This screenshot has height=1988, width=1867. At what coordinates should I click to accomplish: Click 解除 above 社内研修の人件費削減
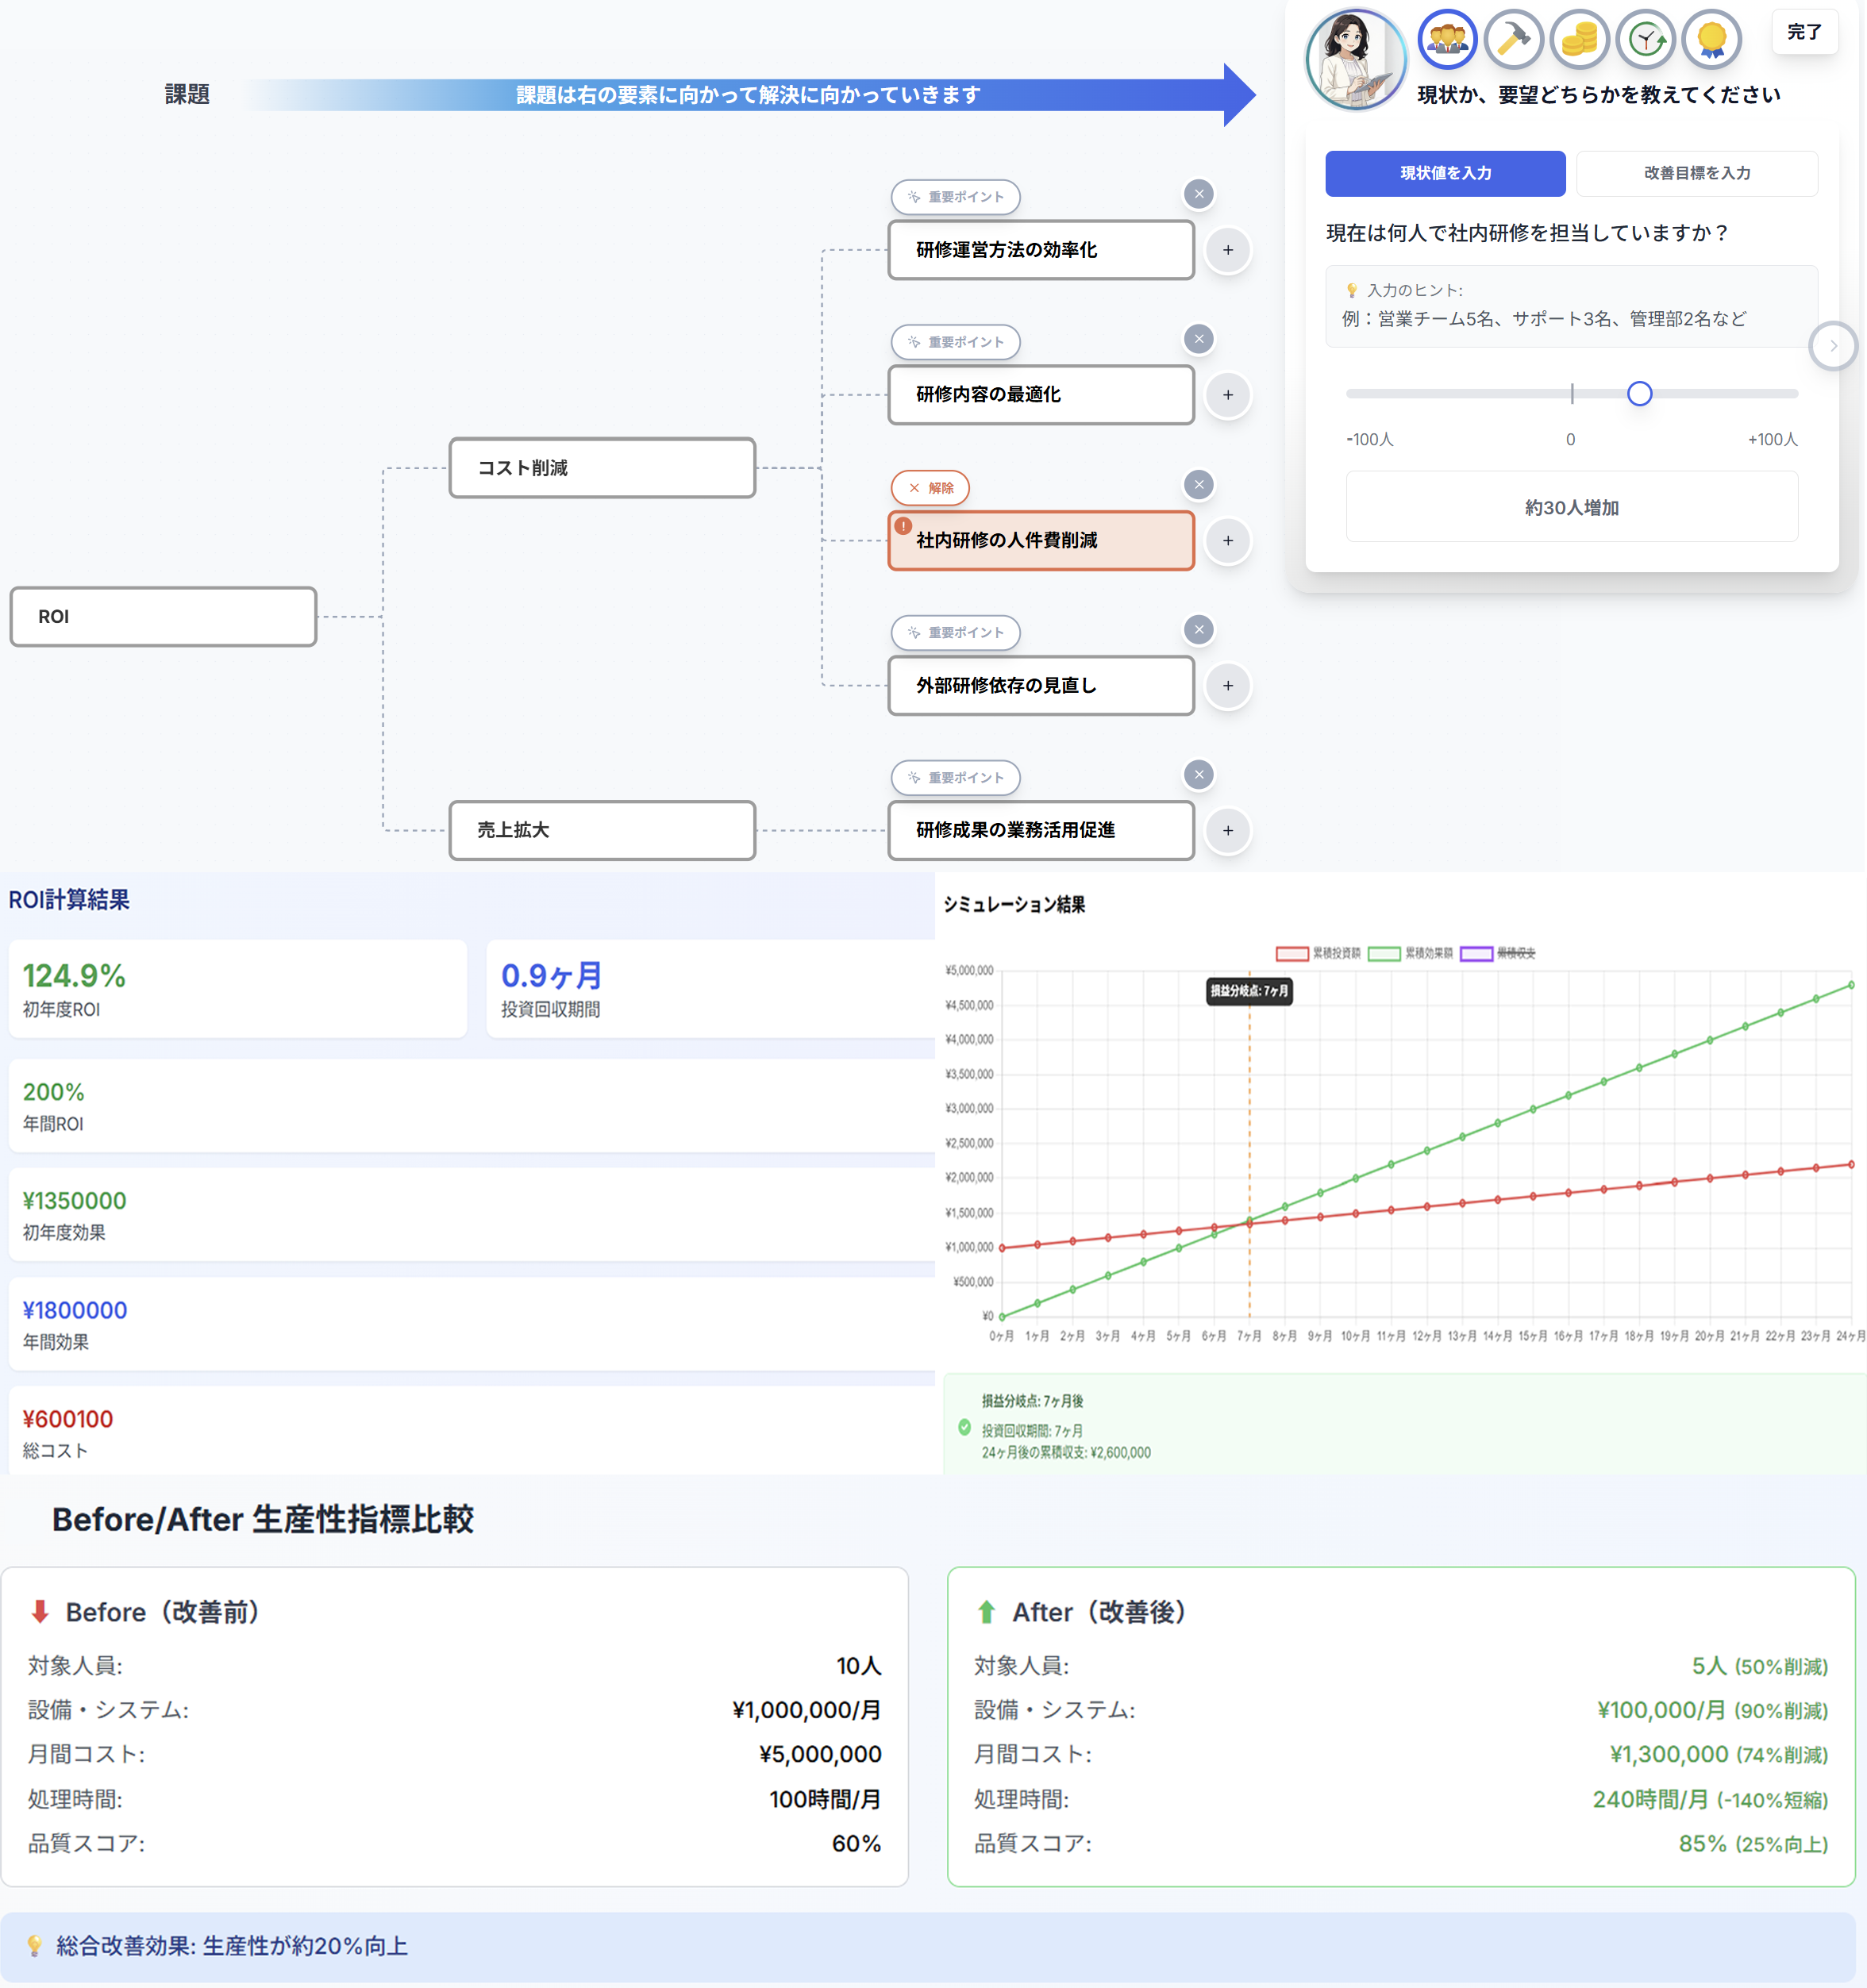click(930, 488)
